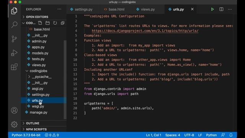Open models.py in the file tree
Viewport: 245px width, 138px height.
[40, 53]
